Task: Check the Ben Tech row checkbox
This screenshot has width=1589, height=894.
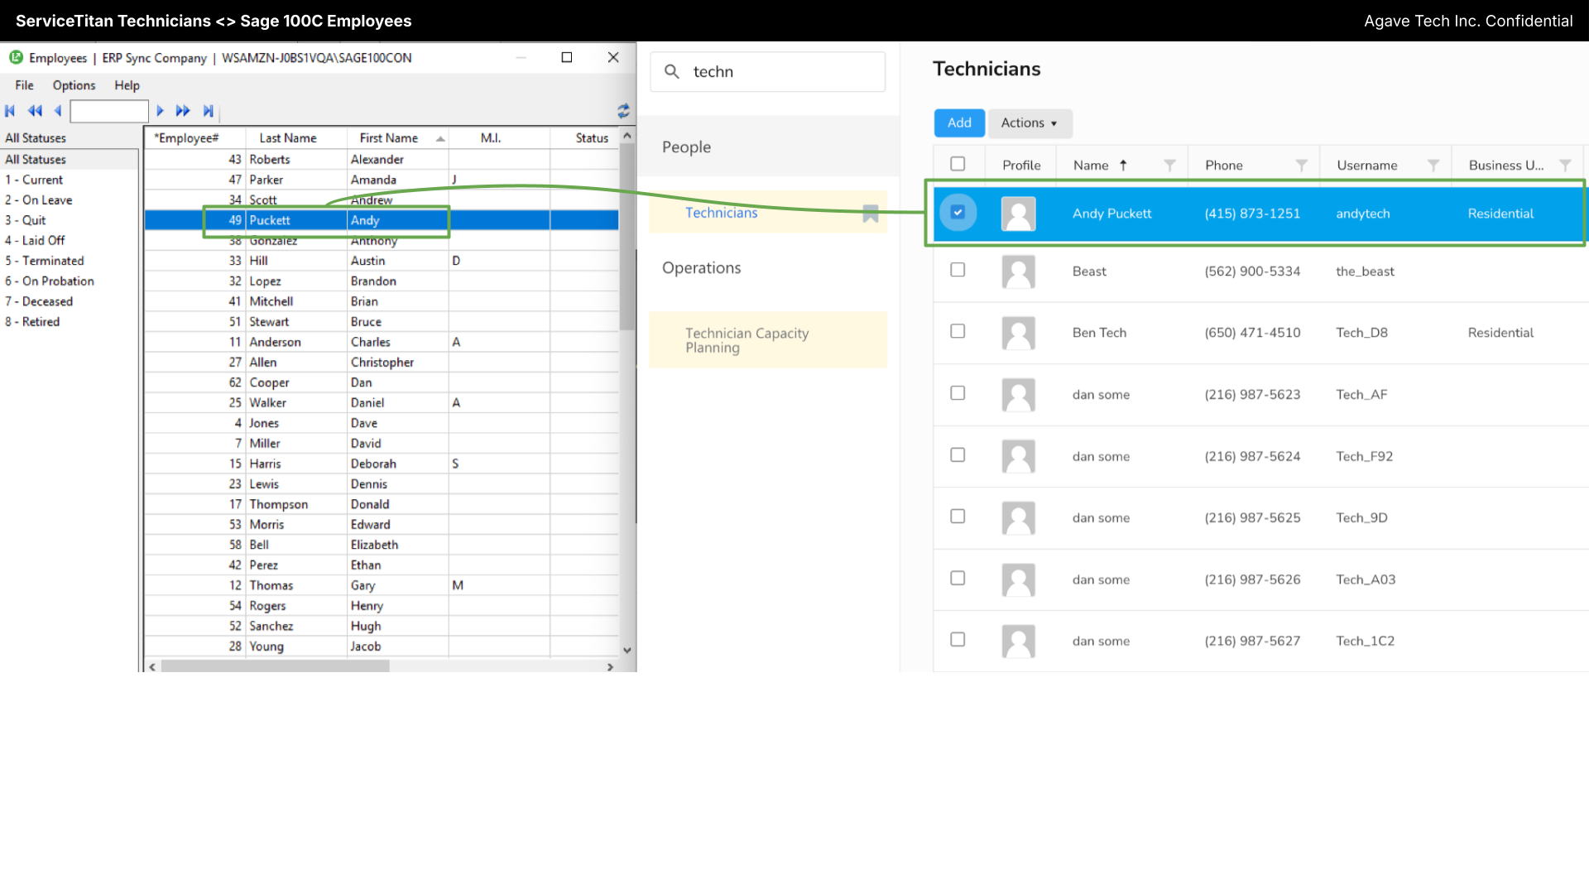Action: pos(958,331)
